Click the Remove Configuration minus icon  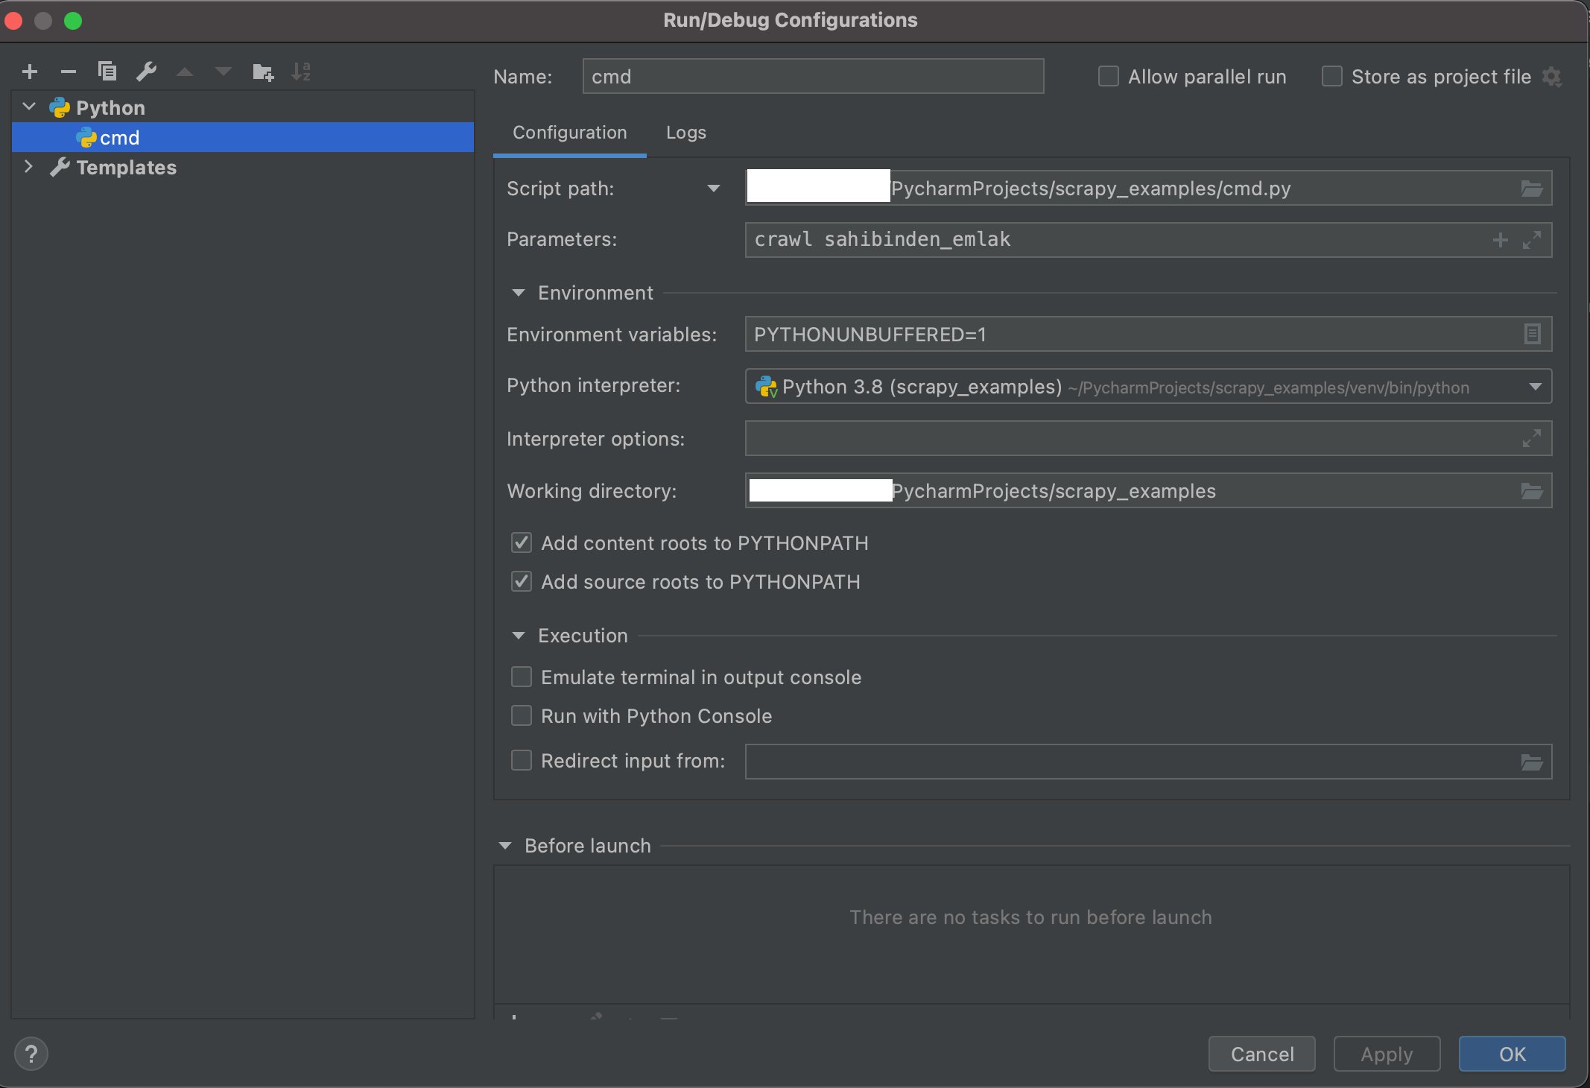coord(69,72)
